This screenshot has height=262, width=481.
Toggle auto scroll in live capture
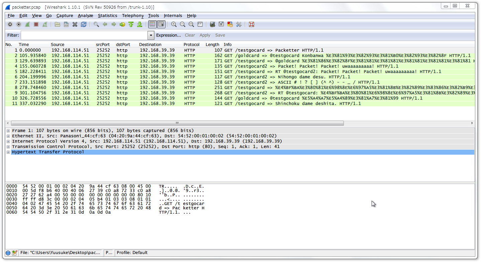pyautogui.click(x=161, y=24)
